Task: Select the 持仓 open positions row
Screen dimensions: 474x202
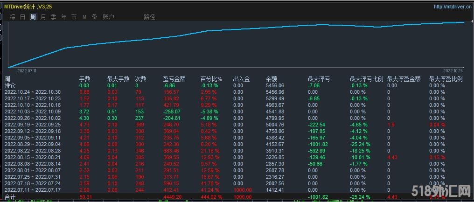Action: coord(10,86)
